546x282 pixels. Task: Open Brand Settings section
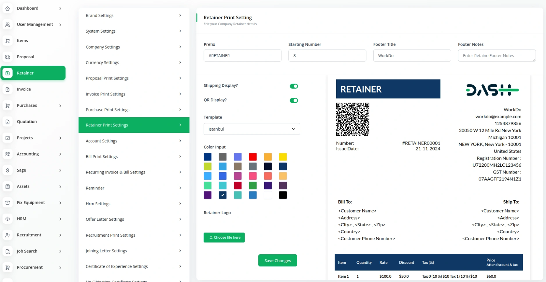[x=134, y=15]
